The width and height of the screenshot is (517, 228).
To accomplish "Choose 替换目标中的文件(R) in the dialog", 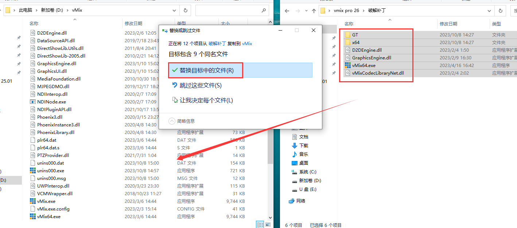I will pyautogui.click(x=240, y=70).
